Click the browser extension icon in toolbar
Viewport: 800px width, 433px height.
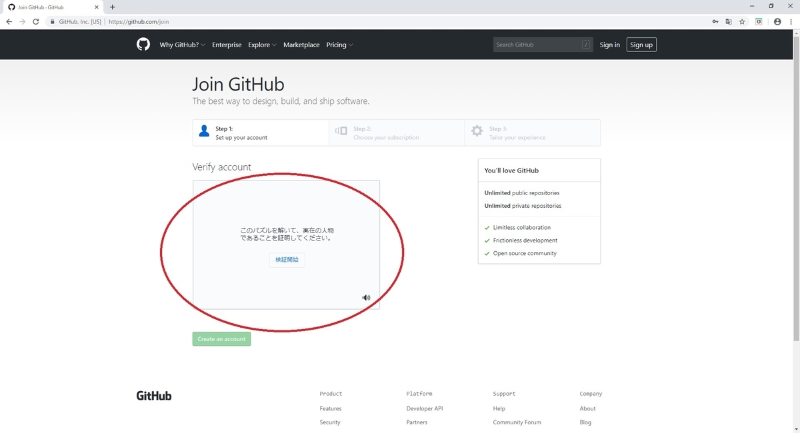[759, 21]
